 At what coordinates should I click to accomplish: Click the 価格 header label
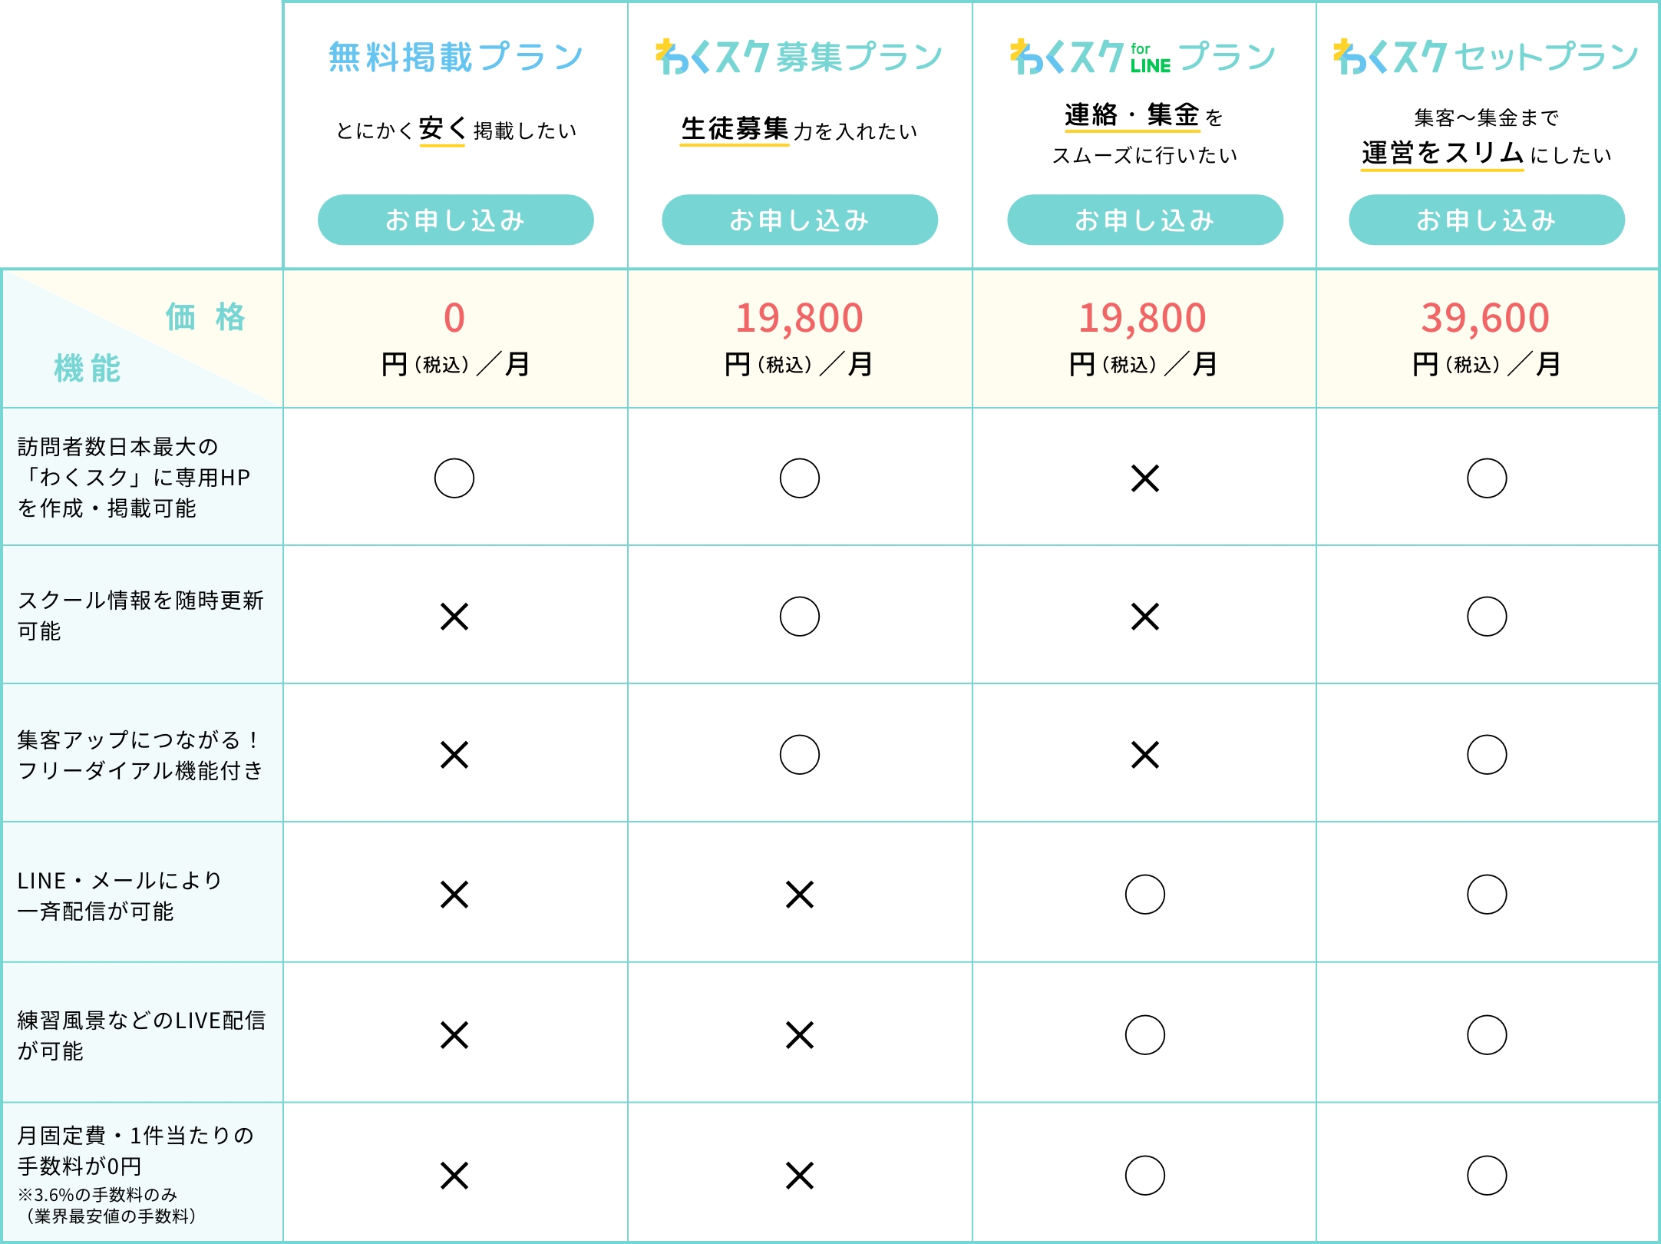pos(206,317)
